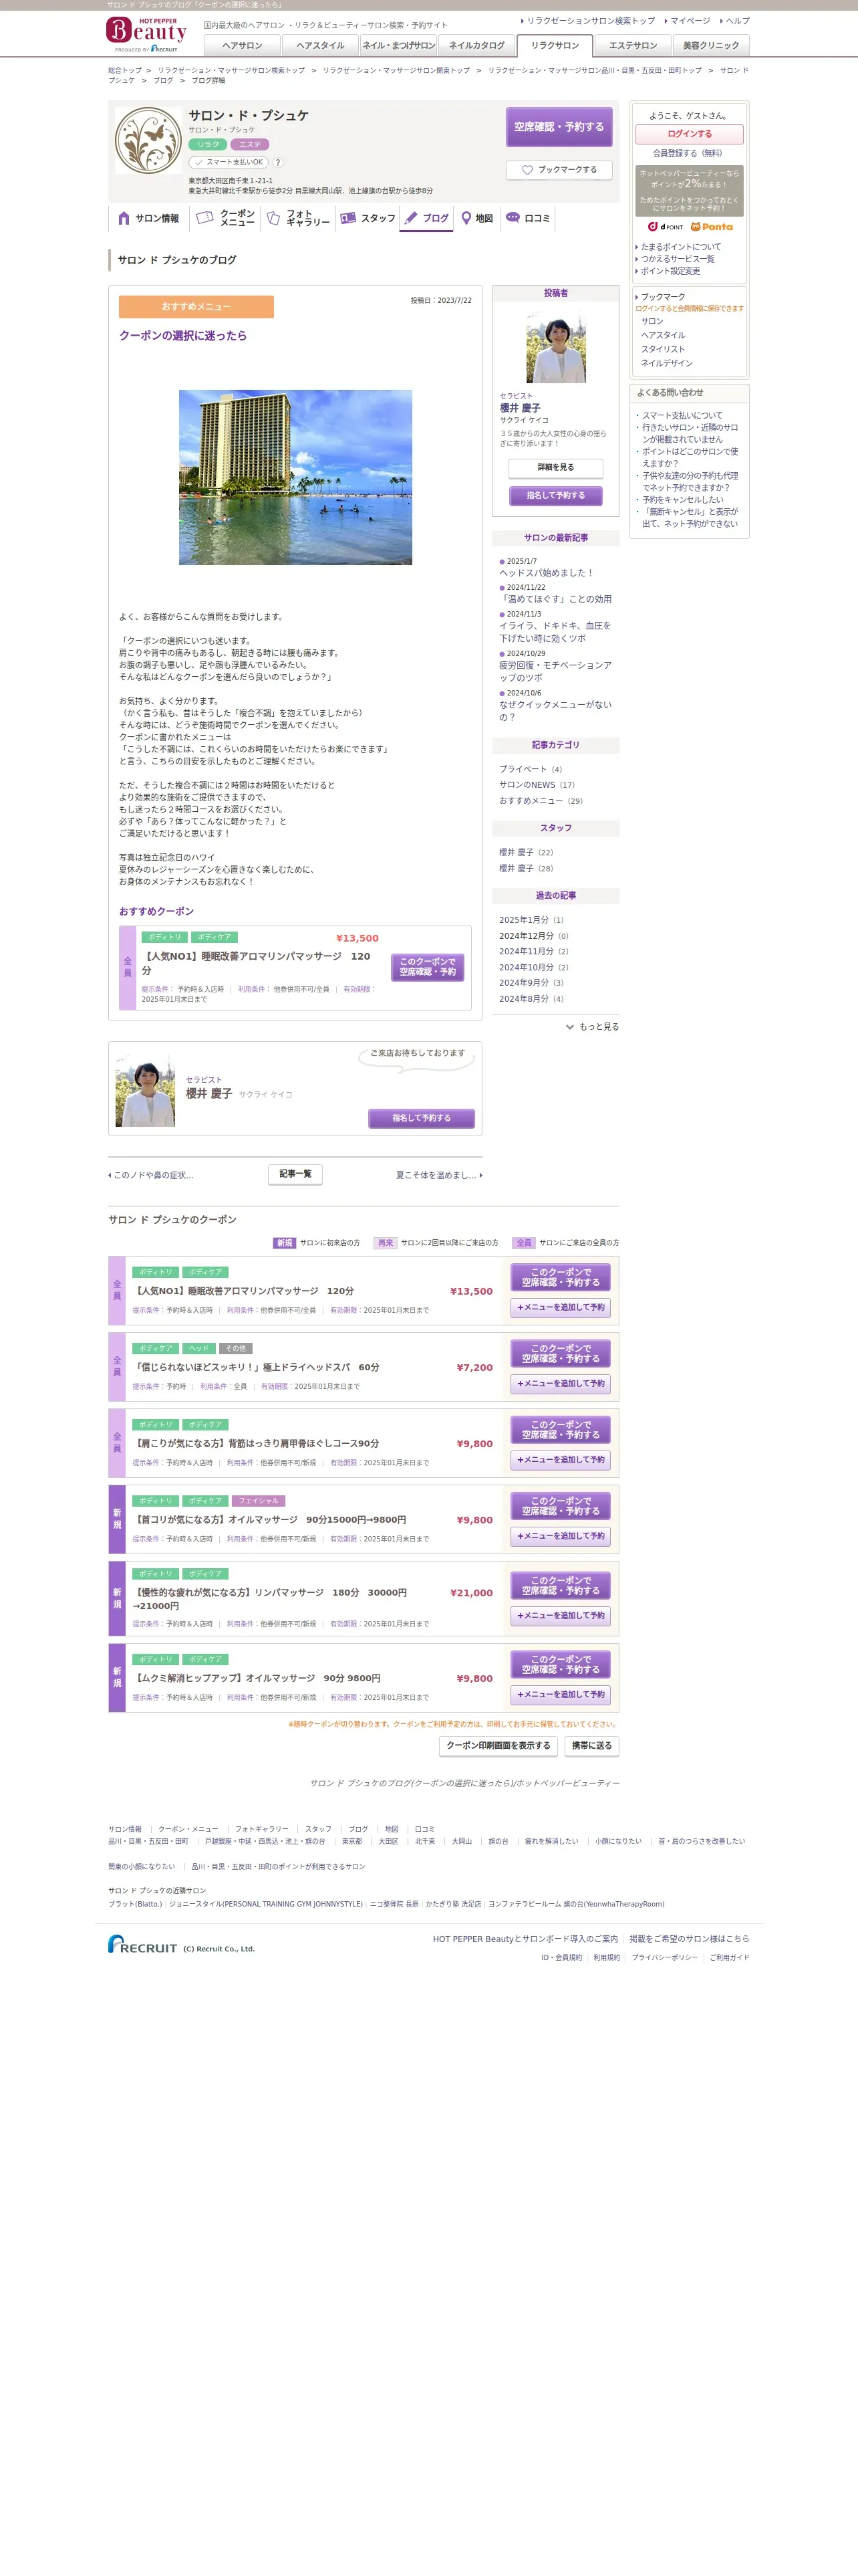Click the 携帯に送る button
Viewport: 858px width, 2576px height.
click(591, 1746)
